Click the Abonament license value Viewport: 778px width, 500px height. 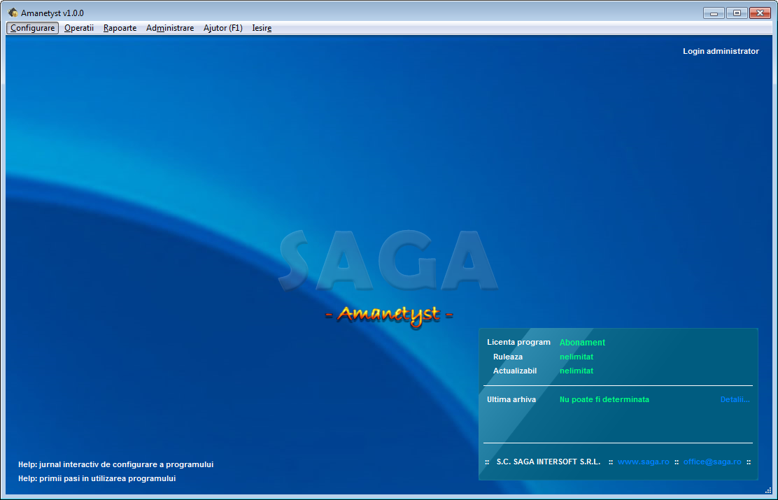pos(582,343)
